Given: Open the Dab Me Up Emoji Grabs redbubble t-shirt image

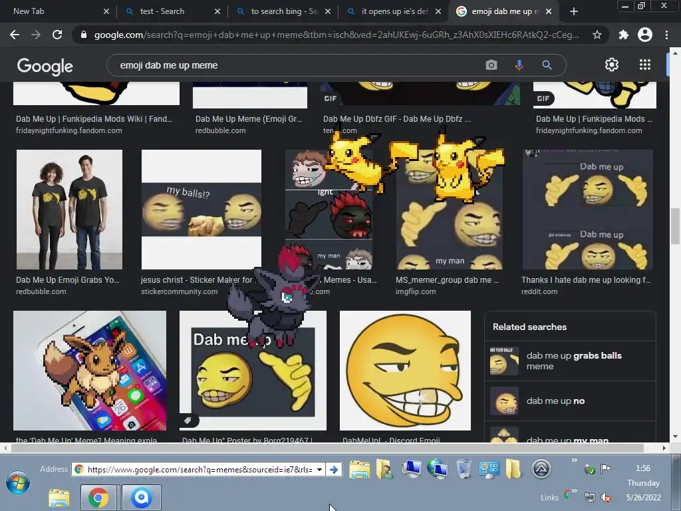Looking at the screenshot, I should (x=69, y=210).
